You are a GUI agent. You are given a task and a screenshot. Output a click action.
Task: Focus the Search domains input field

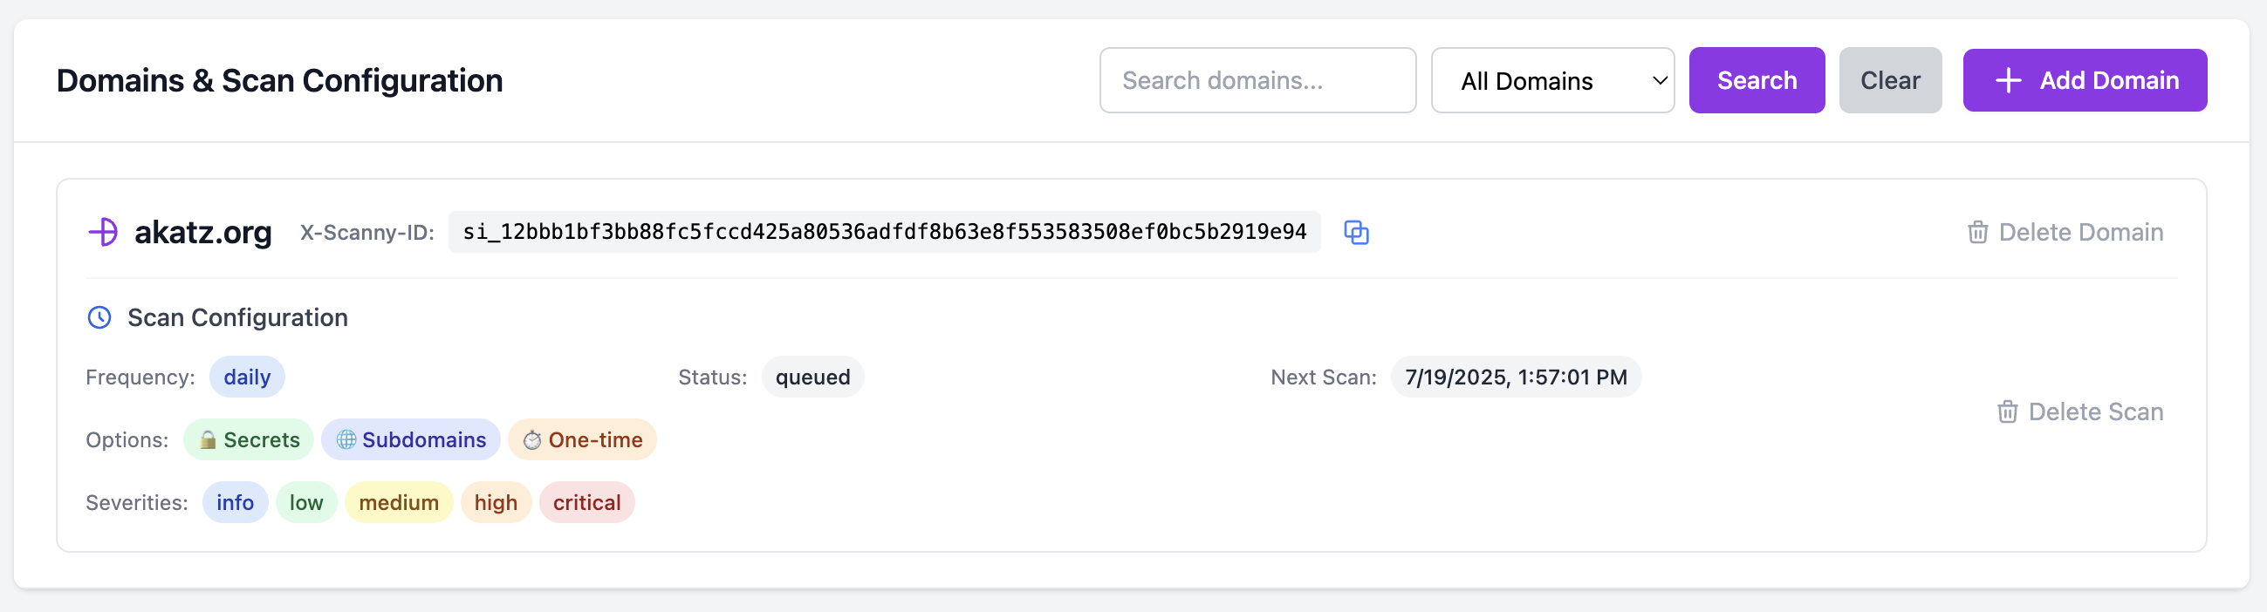click(x=1257, y=80)
